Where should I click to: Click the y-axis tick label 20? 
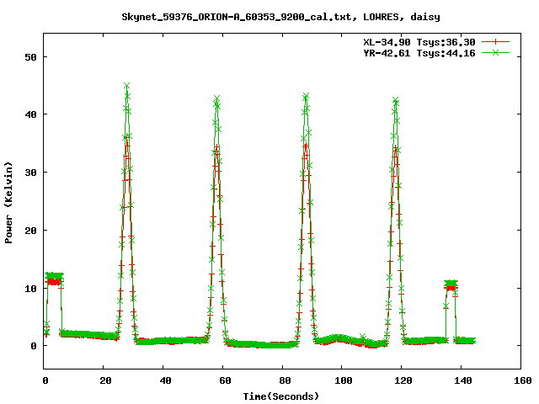pyautogui.click(x=30, y=231)
